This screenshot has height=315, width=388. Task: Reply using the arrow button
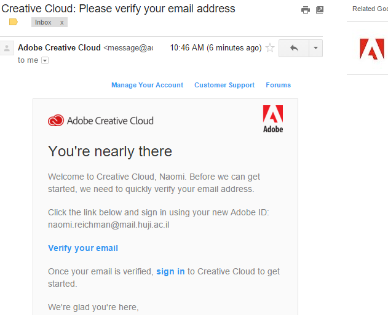pyautogui.click(x=294, y=48)
